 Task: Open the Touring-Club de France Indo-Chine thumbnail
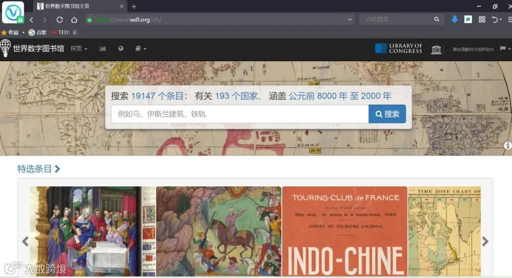pyautogui.click(x=345, y=232)
